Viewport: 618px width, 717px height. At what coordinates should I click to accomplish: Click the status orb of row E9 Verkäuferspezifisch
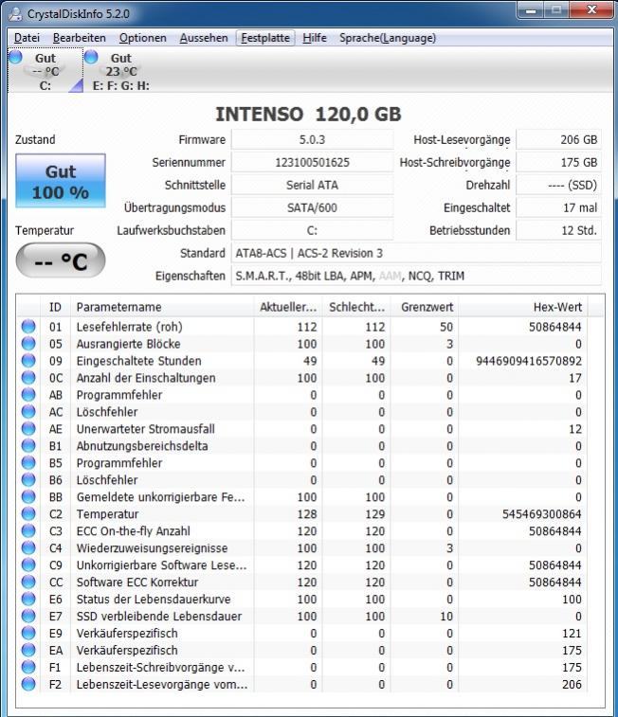point(28,633)
